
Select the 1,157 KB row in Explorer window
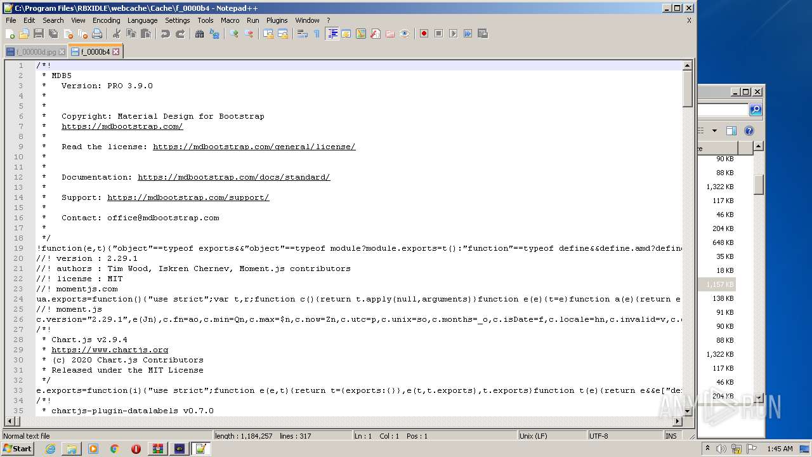tap(717, 284)
